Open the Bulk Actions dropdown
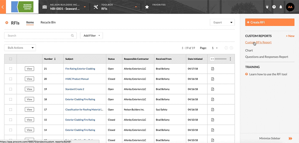299x143 pixels. (20, 48)
